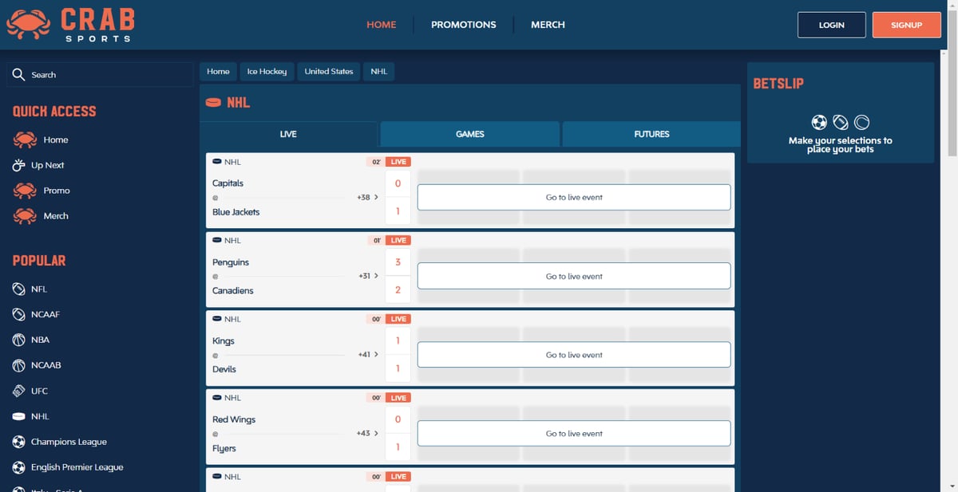The image size is (958, 492).
Task: Click the NBA basketball icon in sidebar
Action: tap(19, 340)
